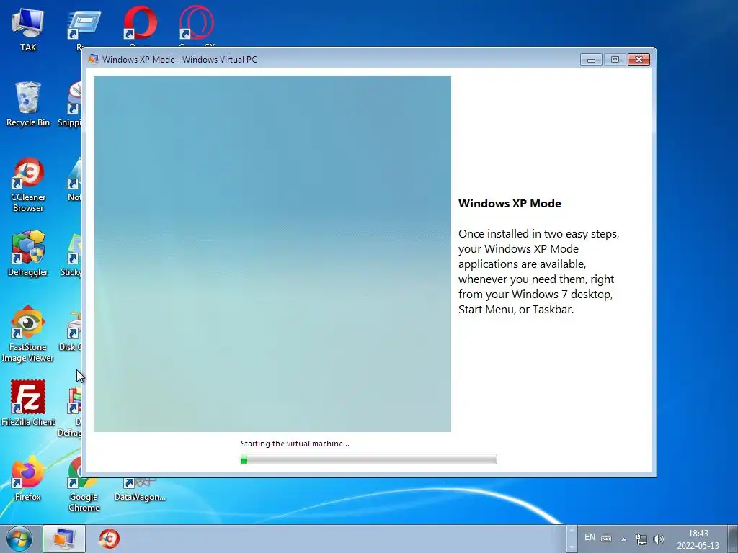Open CCleaner Browser from the taskbar

(x=110, y=539)
